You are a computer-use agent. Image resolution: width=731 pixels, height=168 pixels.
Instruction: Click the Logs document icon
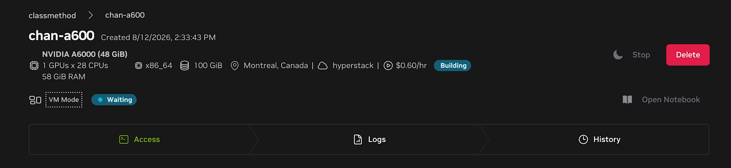[358, 140]
